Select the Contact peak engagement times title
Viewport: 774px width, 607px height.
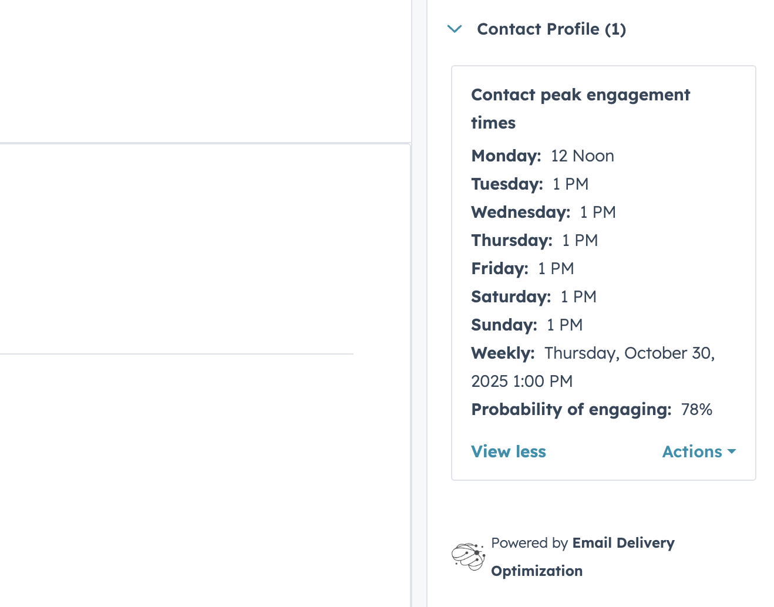coord(580,109)
